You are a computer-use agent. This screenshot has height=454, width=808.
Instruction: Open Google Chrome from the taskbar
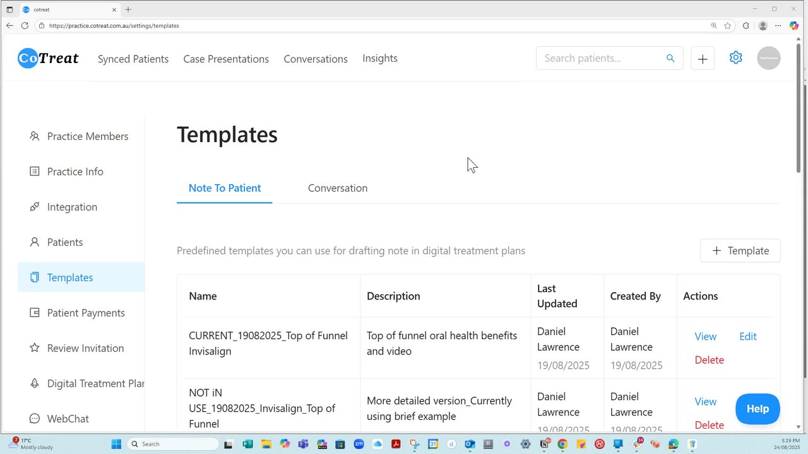562,444
